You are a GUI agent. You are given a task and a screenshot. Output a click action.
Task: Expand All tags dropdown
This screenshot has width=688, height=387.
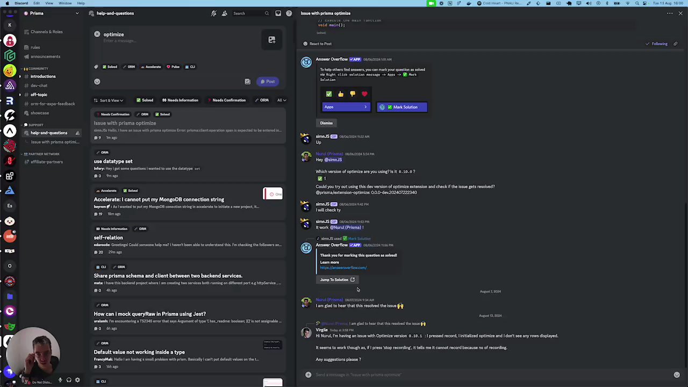point(282,100)
